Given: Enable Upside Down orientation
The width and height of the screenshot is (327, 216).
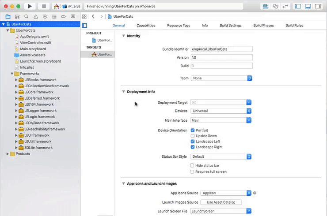Looking at the screenshot, I should 193,136.
